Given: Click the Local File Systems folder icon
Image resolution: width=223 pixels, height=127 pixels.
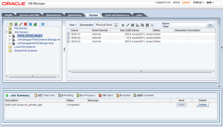Looking at the screenshot, I should point(10,47).
